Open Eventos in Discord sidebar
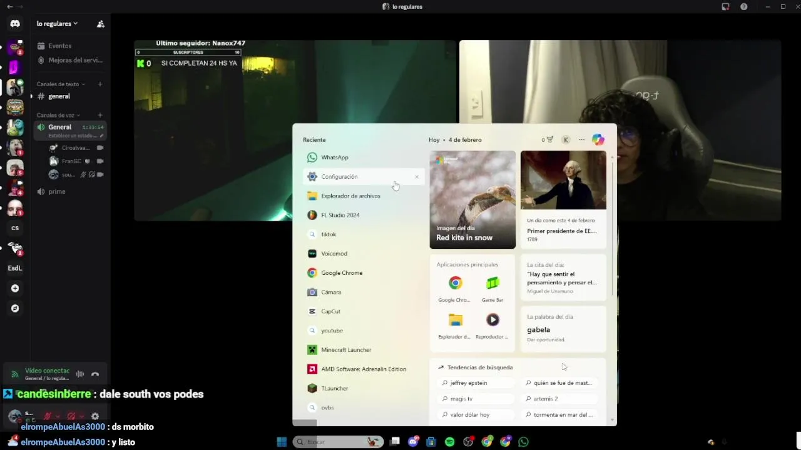This screenshot has width=801, height=450. pos(69,46)
